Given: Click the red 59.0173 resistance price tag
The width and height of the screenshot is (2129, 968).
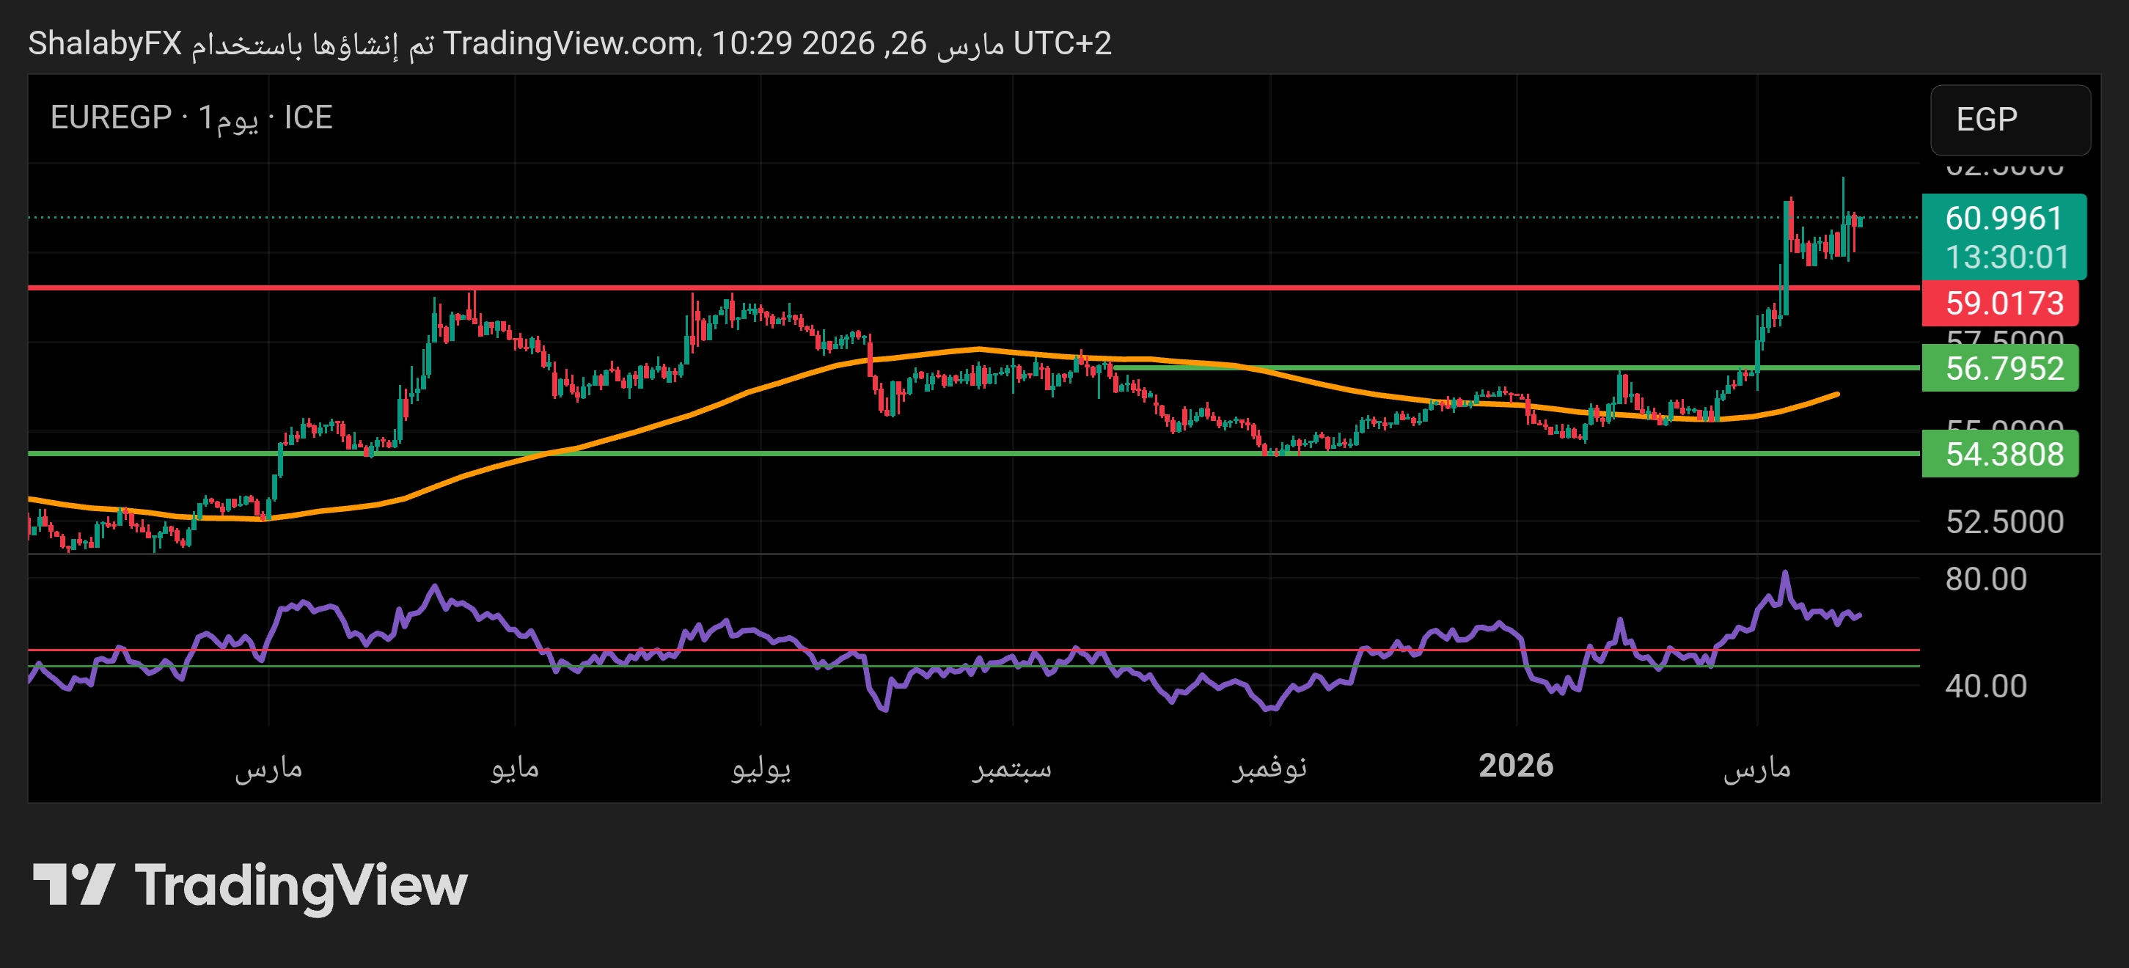Looking at the screenshot, I should click(2004, 304).
